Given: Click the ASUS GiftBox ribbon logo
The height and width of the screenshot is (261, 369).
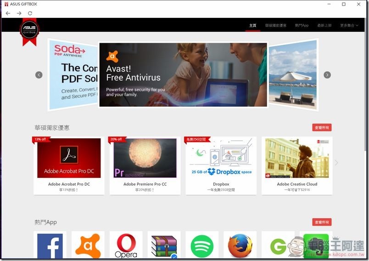Looking at the screenshot, I should click(29, 32).
